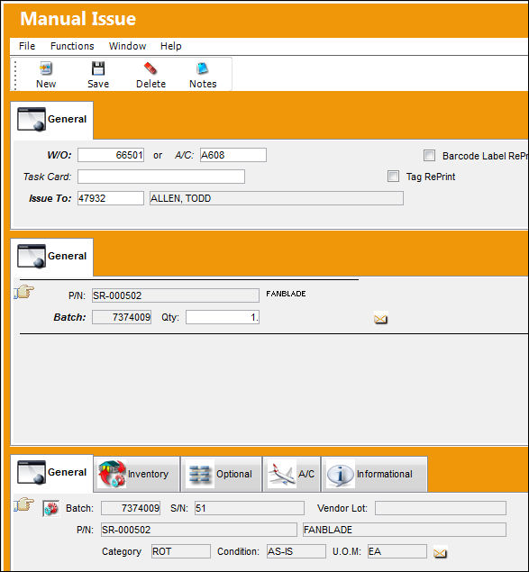529x572 pixels.
Task: Click the envelope icon next to U.O.M
Action: point(440,553)
